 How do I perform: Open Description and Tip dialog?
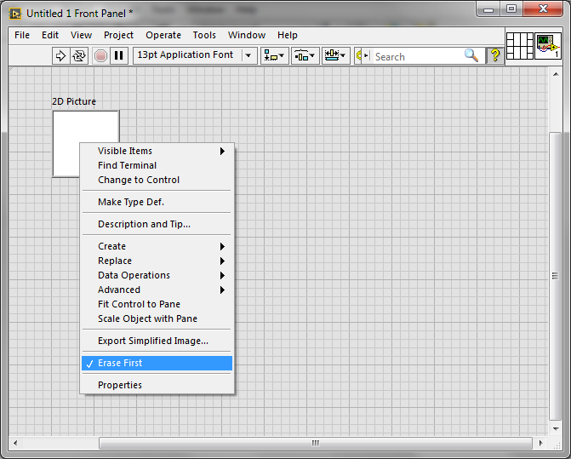pyautogui.click(x=157, y=224)
